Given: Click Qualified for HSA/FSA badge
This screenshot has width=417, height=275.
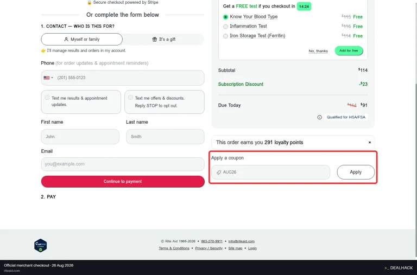Looking at the screenshot, I should (346, 117).
